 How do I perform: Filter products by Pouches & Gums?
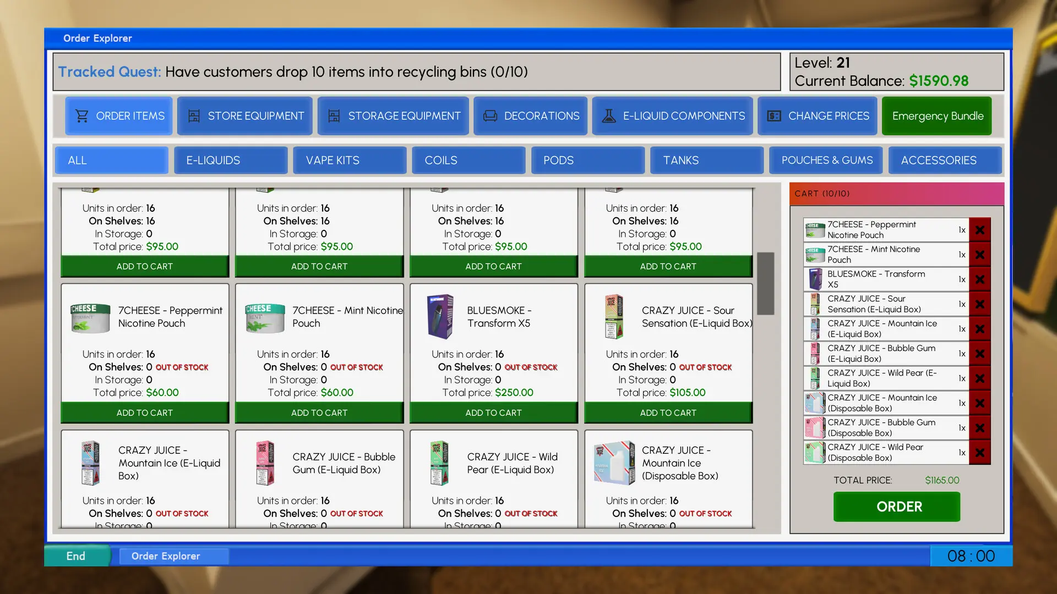[x=826, y=160]
